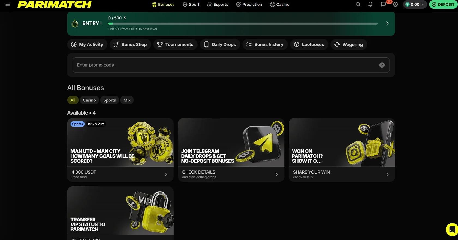The height and width of the screenshot is (240, 458).
Task: Open My Activity
Action: (87, 44)
